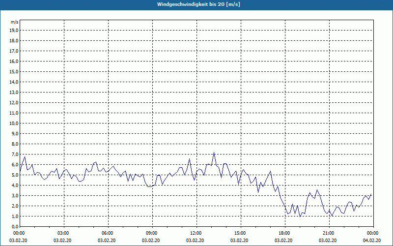Select the '18,0' y-axis label
Viewport: 393px width, 246px height.
[14, 41]
